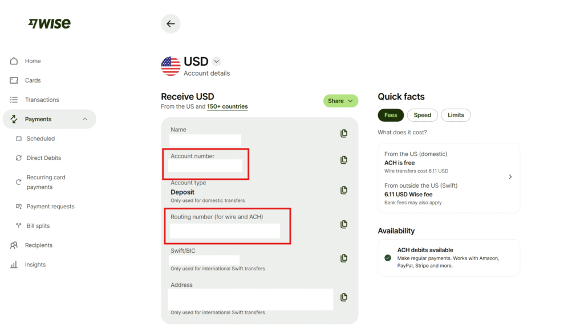This screenshot has width=584, height=325.
Task: Open the Share dropdown
Action: tap(340, 101)
